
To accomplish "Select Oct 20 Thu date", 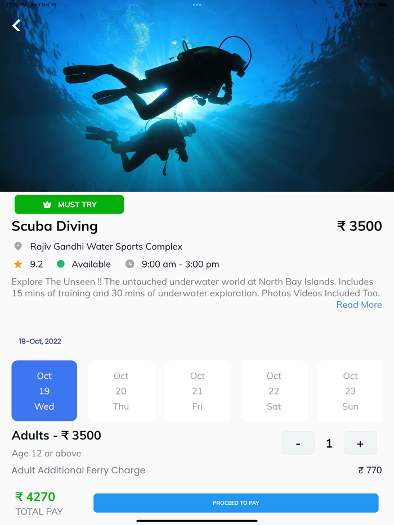I will pos(121,391).
